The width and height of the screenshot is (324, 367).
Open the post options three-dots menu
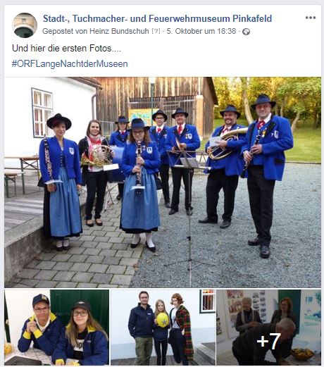(311, 18)
